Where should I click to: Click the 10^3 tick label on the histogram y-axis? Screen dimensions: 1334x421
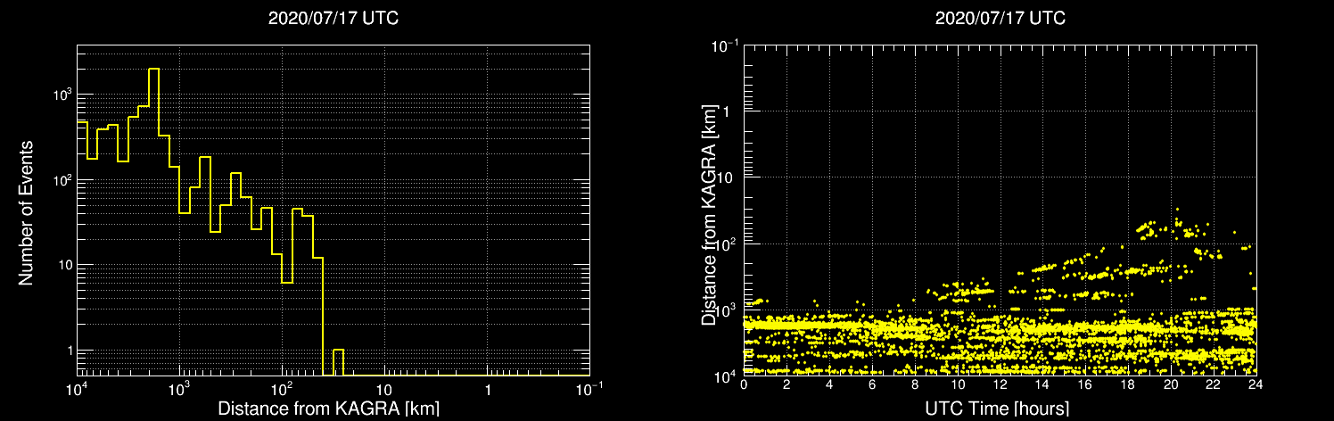[x=63, y=95]
